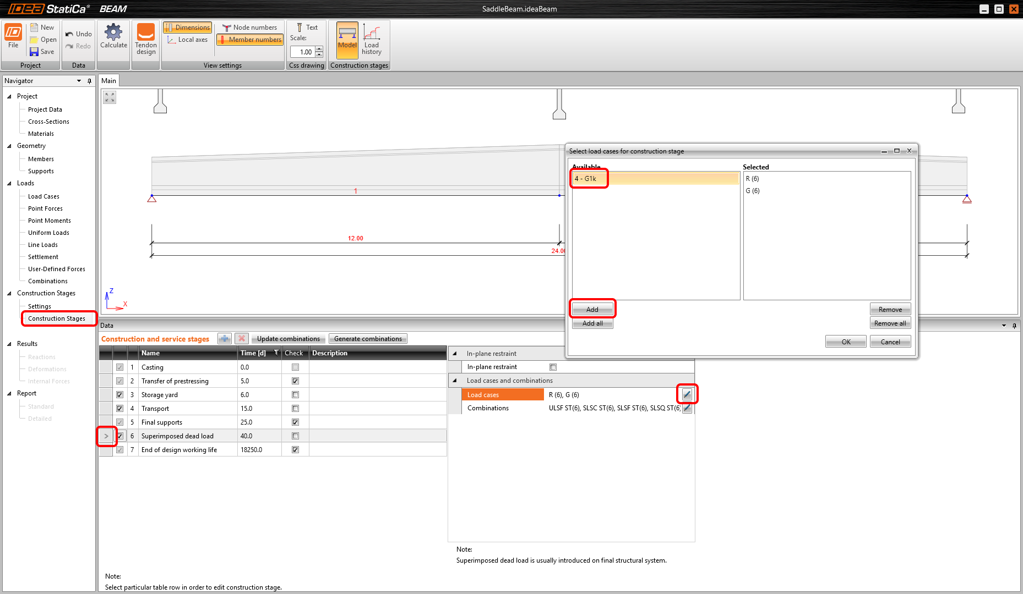The height and width of the screenshot is (594, 1023).
Task: Enable Check for the Storage yard stage
Action: (x=295, y=395)
